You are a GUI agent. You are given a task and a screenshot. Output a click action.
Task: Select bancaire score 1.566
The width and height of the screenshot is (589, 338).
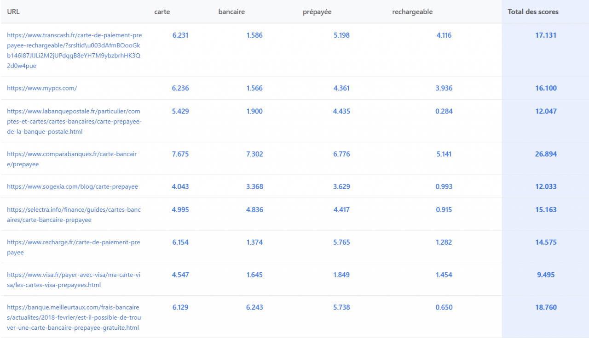click(x=254, y=88)
